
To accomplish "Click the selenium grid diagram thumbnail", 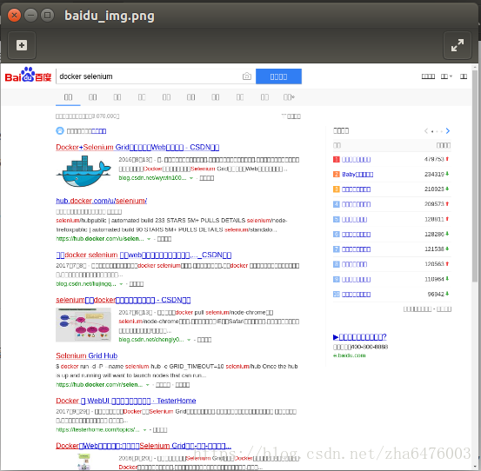I will click(x=84, y=325).
